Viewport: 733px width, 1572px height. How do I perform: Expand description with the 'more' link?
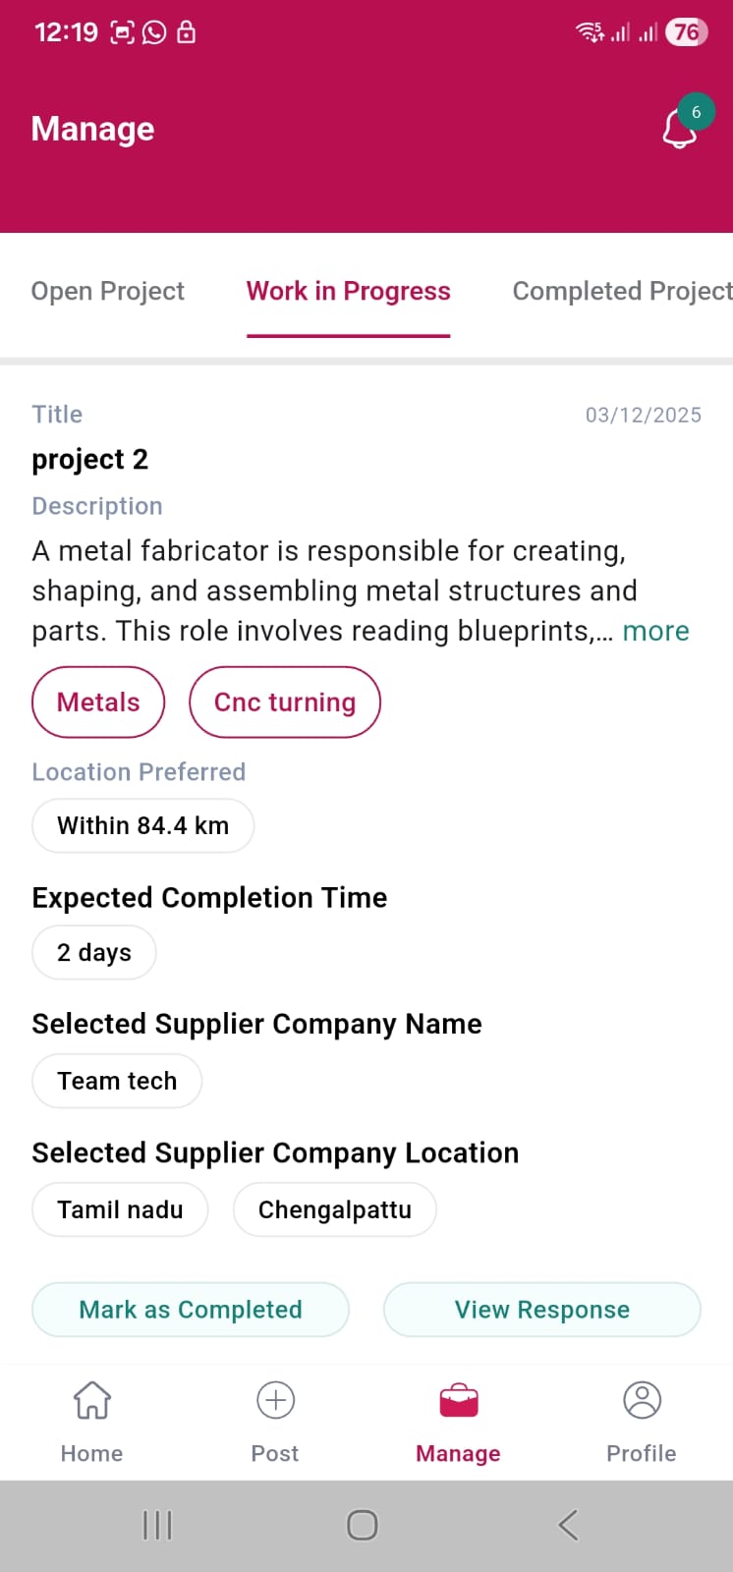coord(655,631)
